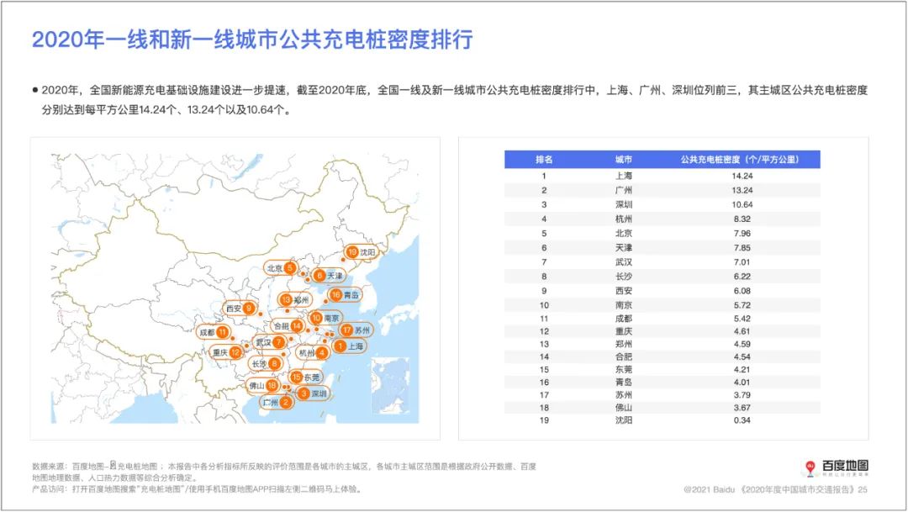Click the 沈阳 map marker numbered 19
The height and width of the screenshot is (512, 908).
(361, 252)
